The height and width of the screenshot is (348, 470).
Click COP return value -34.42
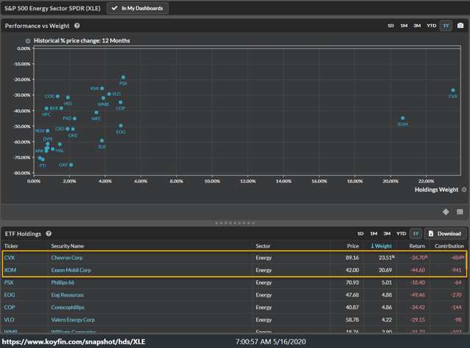coord(418,308)
